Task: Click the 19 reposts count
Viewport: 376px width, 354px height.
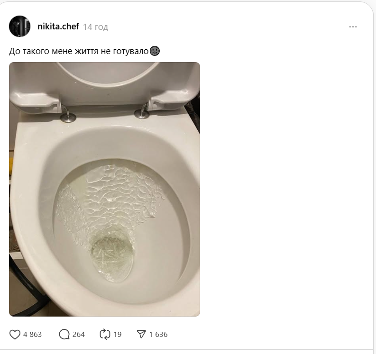Action: click(x=117, y=334)
